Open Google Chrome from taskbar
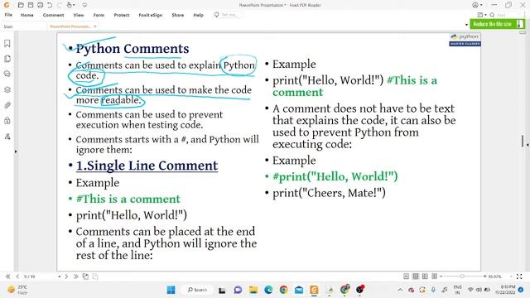The height and width of the screenshot is (298, 530). tap(283, 290)
